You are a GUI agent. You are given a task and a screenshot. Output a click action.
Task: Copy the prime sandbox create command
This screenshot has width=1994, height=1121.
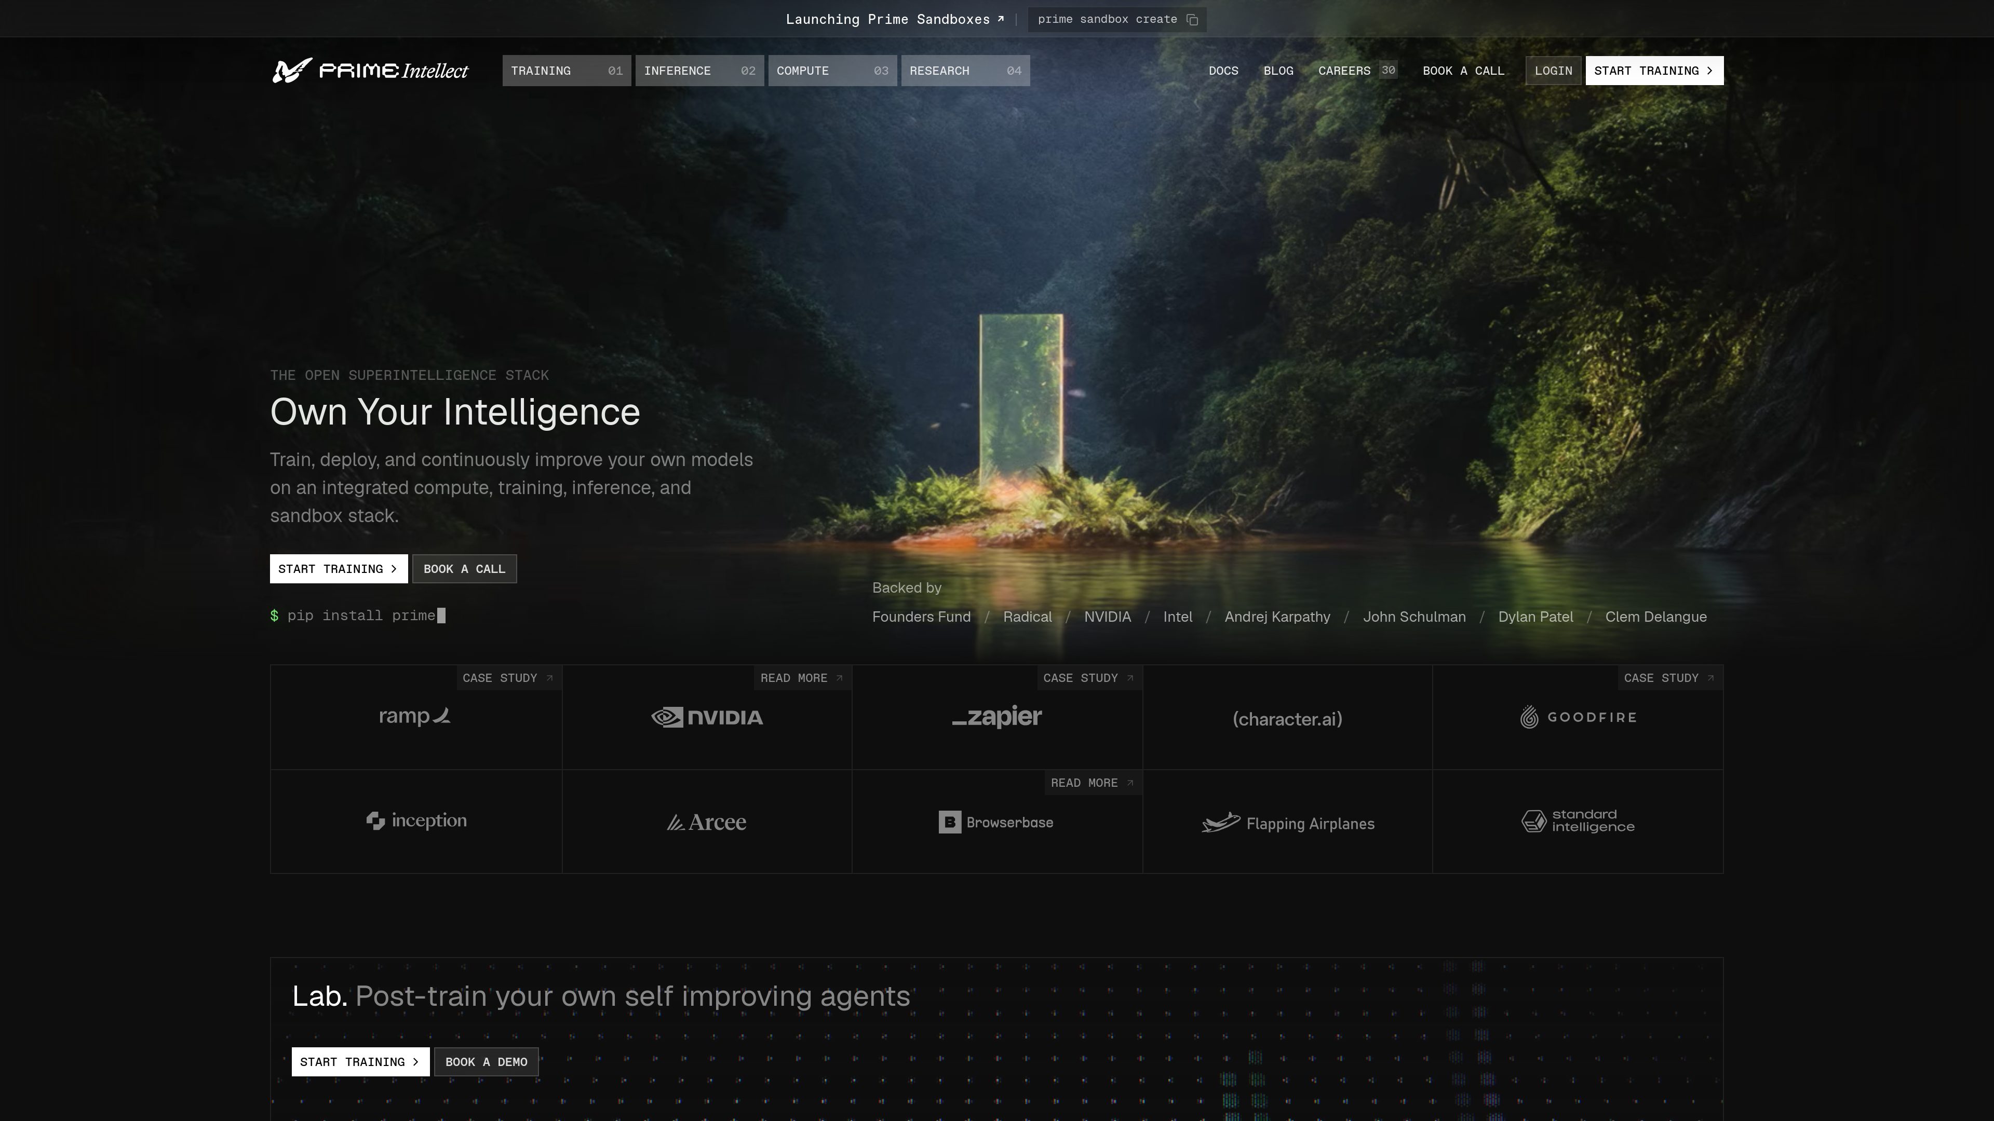1192,19
